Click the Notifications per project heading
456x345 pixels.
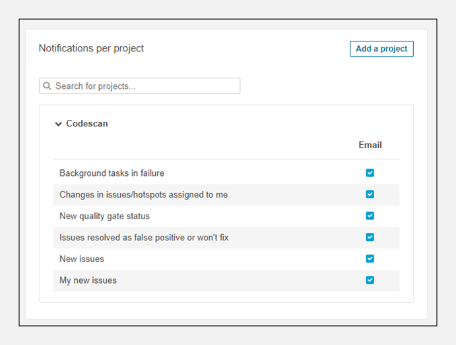tap(91, 48)
